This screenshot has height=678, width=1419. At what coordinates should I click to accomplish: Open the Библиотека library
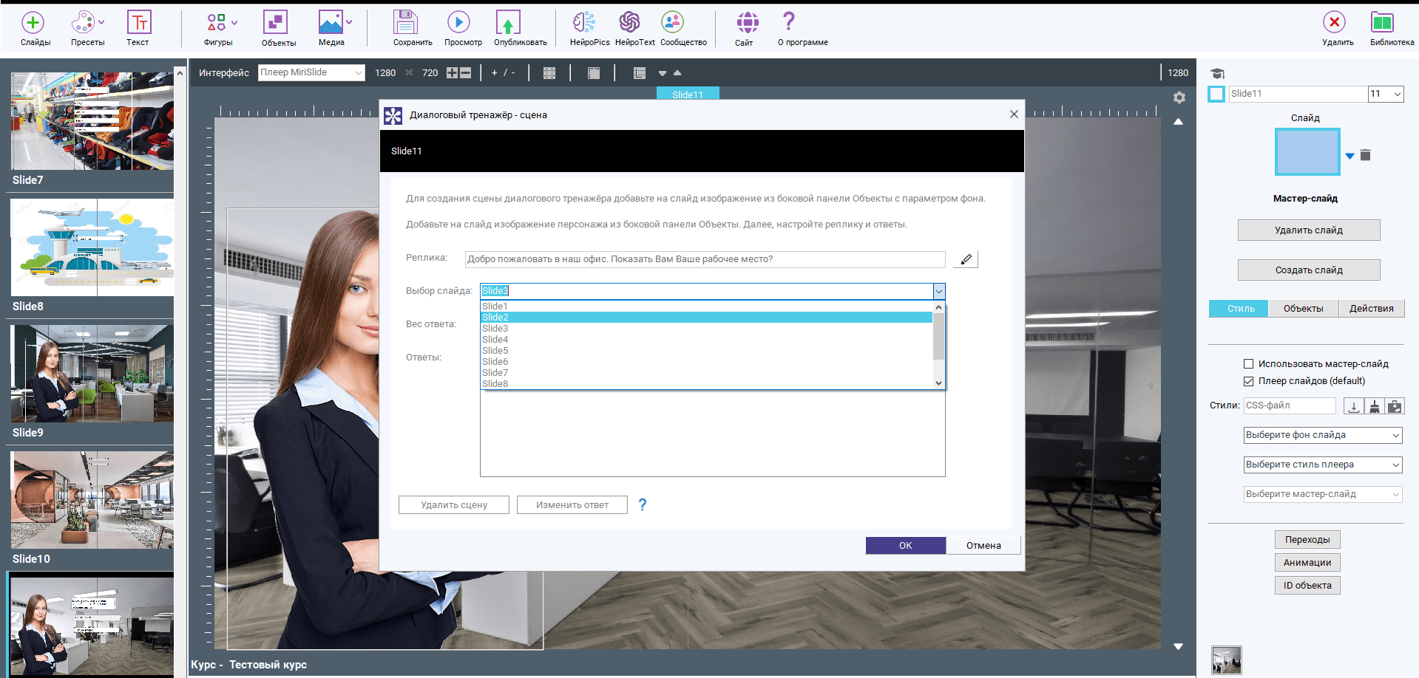[1381, 23]
